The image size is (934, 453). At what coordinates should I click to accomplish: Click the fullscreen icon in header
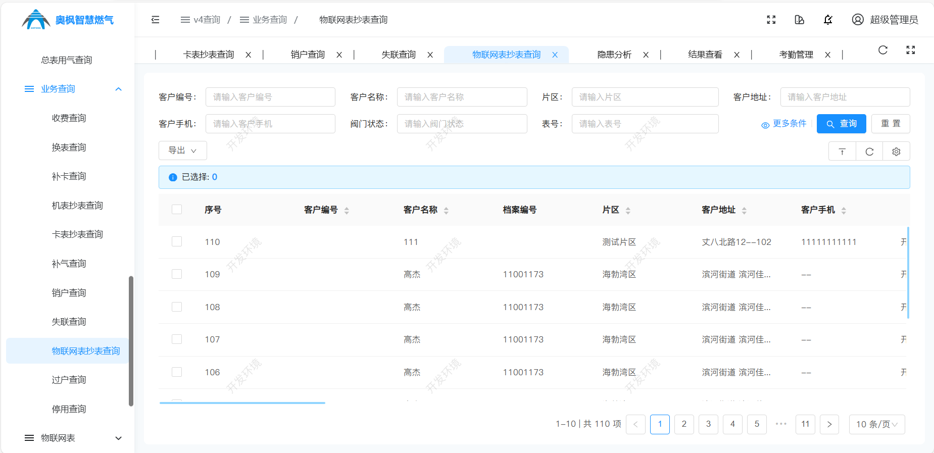(771, 20)
